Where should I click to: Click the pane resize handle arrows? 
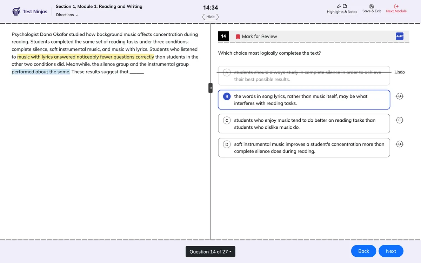(210, 88)
